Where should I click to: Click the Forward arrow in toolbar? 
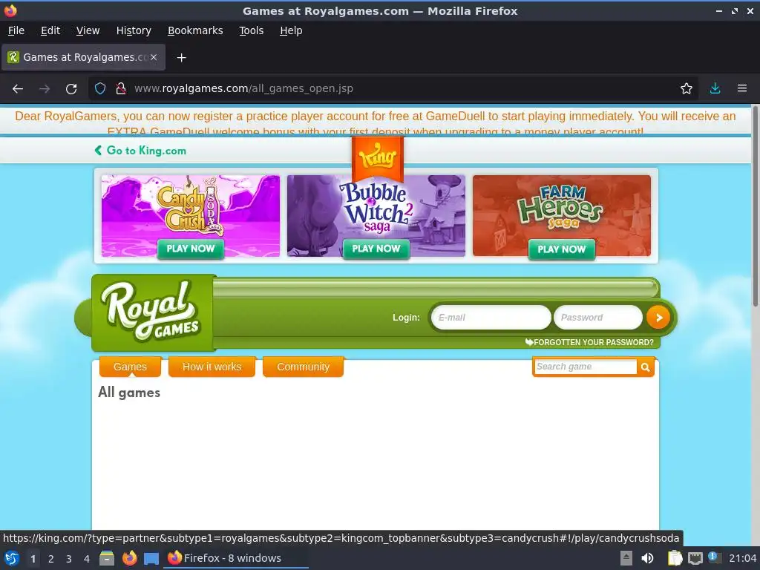pyautogui.click(x=45, y=89)
